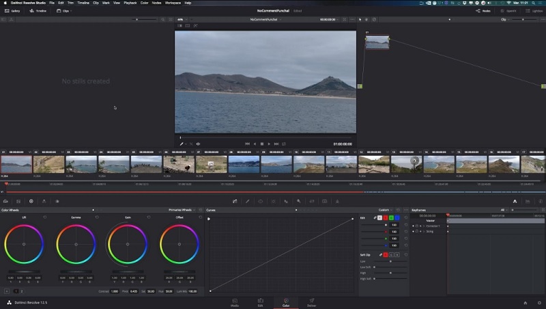Open the Lightbox view
Image resolution: width=546 pixels, height=309 pixels.
534,11
